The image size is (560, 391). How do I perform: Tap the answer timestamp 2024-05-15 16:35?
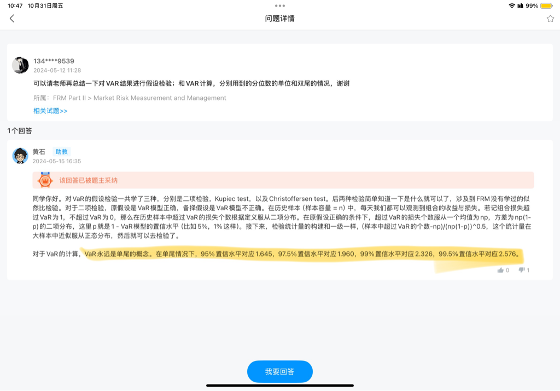click(x=57, y=161)
